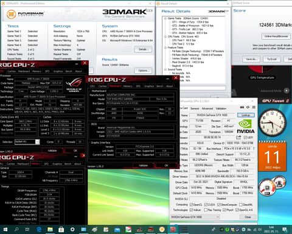Click the GPU-Z refresh icon
The image size is (292, 234).
[248, 107]
